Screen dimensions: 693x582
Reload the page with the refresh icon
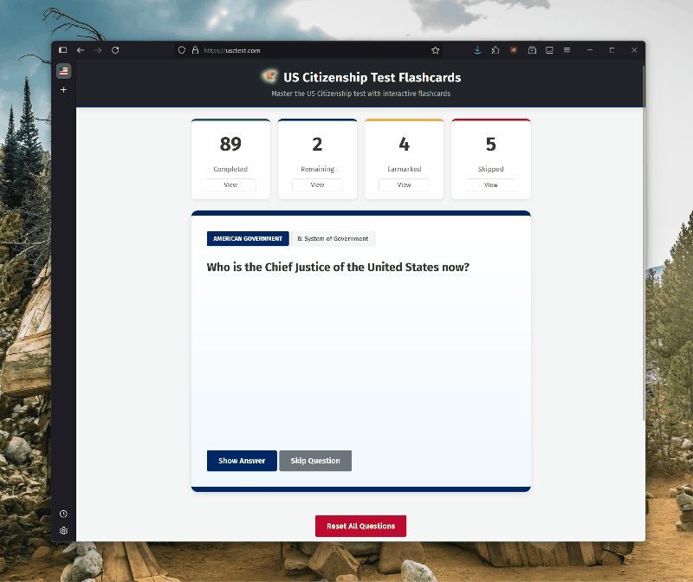[115, 50]
